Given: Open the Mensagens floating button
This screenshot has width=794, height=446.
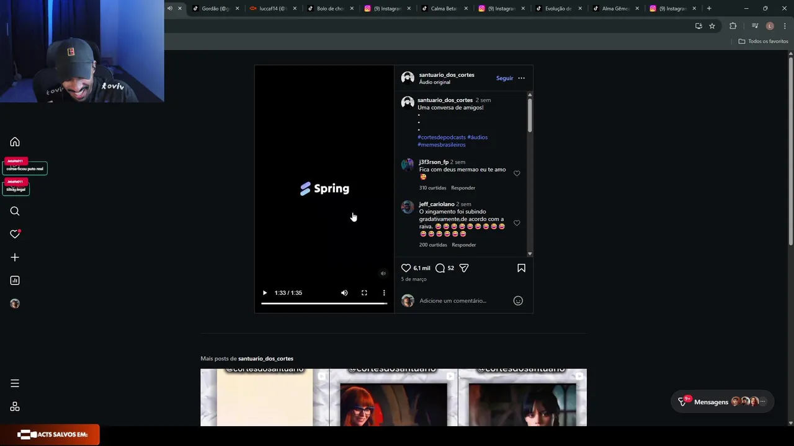Looking at the screenshot, I should click(x=723, y=401).
